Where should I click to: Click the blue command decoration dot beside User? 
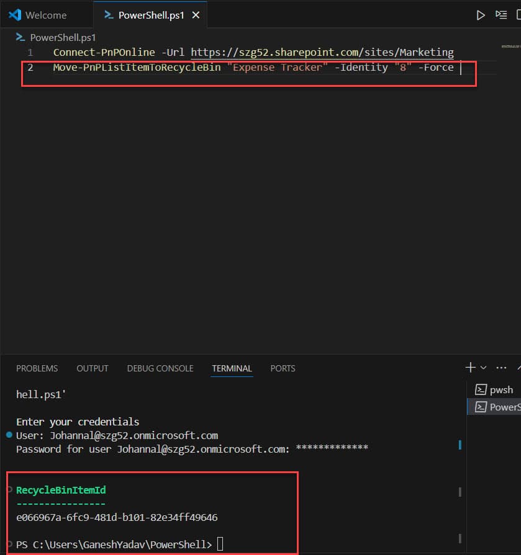(x=9, y=435)
